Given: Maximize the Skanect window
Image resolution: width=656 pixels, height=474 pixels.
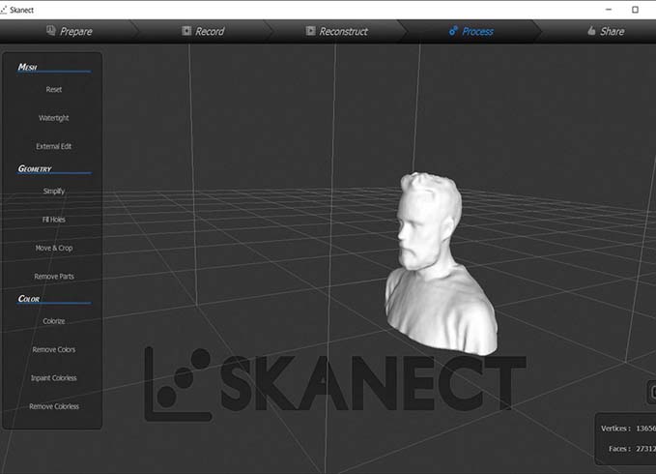Looking at the screenshot, I should point(635,10).
